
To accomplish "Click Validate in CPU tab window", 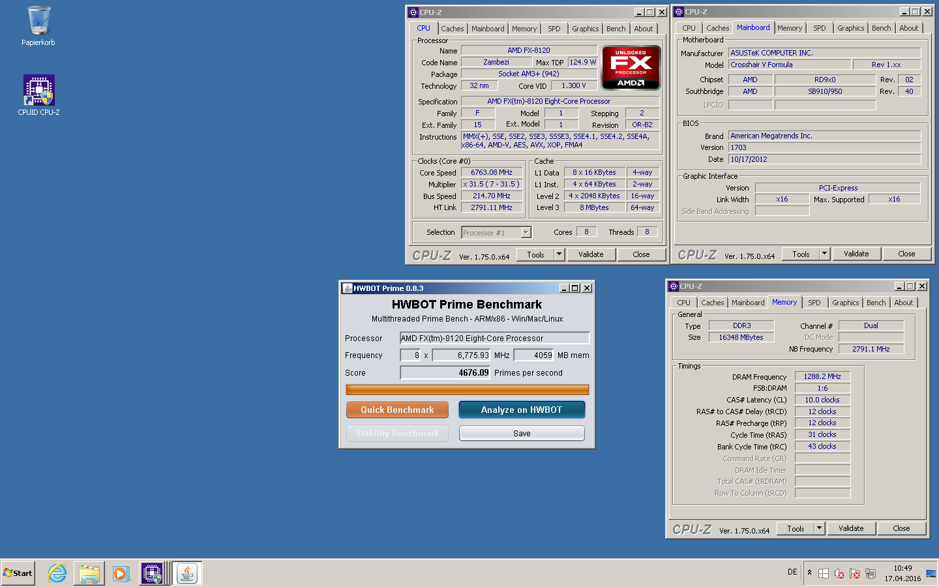I will point(591,254).
